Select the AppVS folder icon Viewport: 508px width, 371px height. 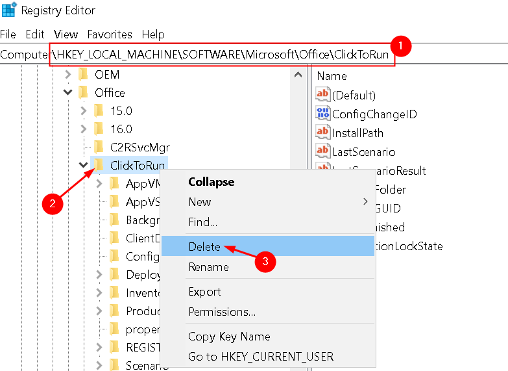114,201
